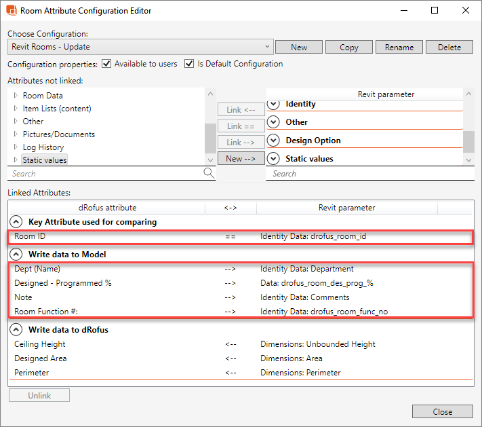The image size is (482, 427).
Task: Expand the Design Option Revit parameter group
Action: pos(273,141)
